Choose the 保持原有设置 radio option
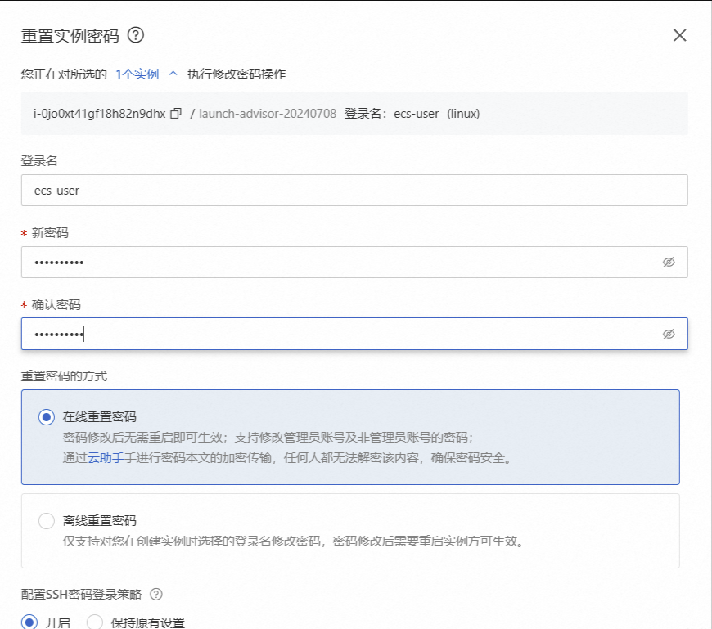This screenshot has width=712, height=629. pyautogui.click(x=95, y=622)
